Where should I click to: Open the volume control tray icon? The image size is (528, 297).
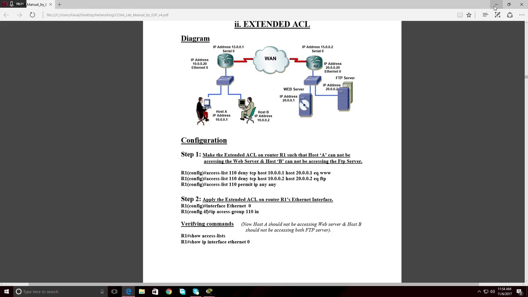pos(493,292)
